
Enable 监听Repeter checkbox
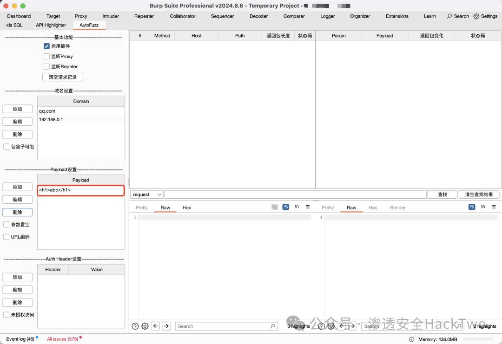(47, 66)
